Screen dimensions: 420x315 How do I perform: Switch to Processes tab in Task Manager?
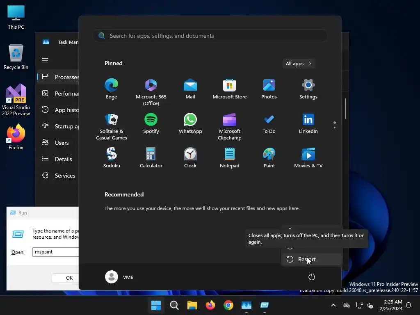(x=58, y=77)
